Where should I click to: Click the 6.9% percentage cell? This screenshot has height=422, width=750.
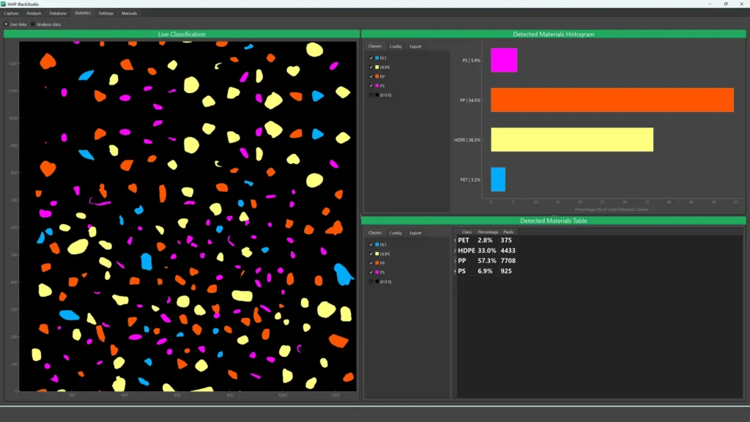point(485,271)
